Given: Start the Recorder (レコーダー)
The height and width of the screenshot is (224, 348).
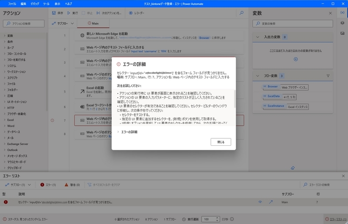Looking at the screenshot, I should click(137, 13).
